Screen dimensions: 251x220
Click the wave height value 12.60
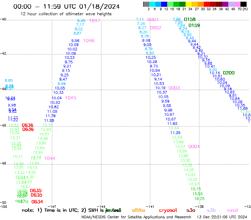click(245, 112)
